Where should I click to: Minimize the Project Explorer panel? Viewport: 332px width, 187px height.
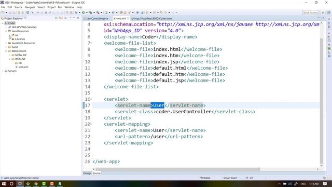74,18
